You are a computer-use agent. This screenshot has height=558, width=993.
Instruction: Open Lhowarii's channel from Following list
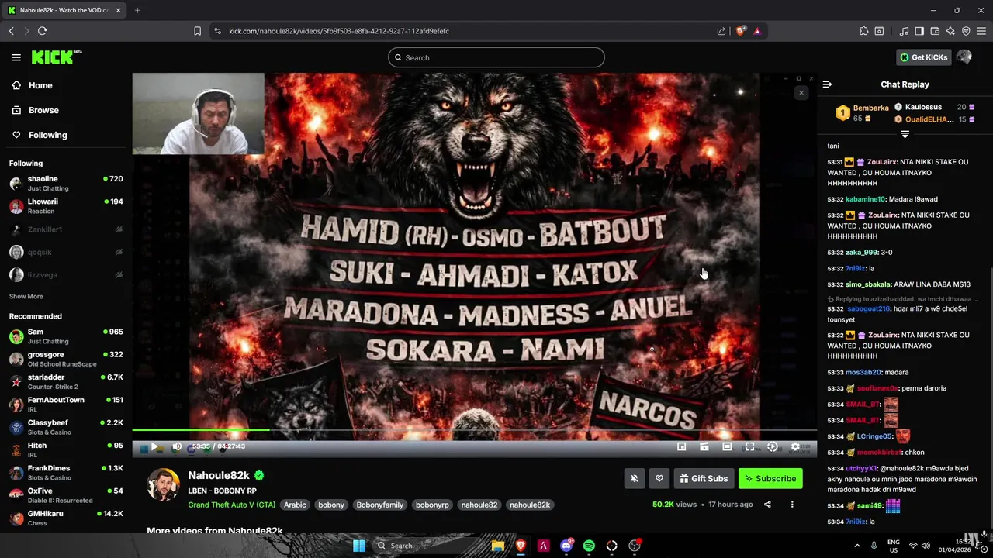[66, 205]
